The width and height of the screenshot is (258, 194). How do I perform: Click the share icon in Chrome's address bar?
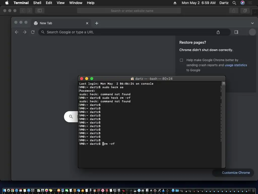(x=218, y=32)
